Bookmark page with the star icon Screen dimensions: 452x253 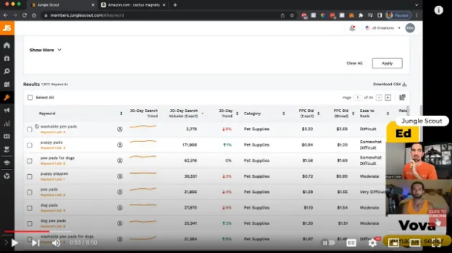click(x=292, y=15)
